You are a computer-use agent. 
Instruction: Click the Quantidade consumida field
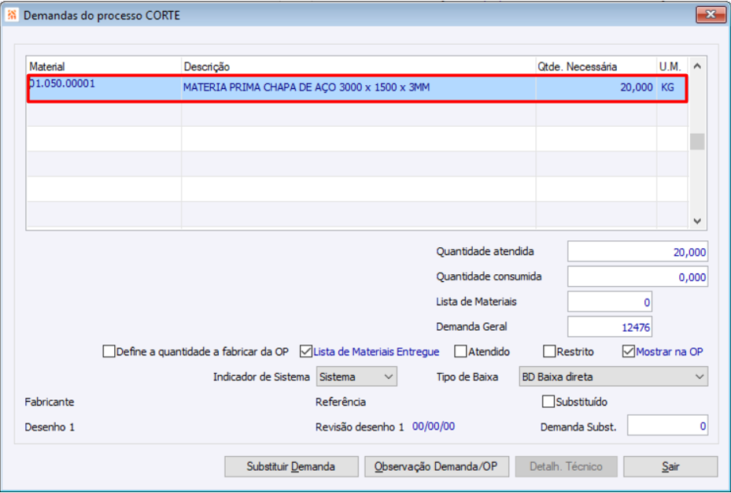[638, 277]
